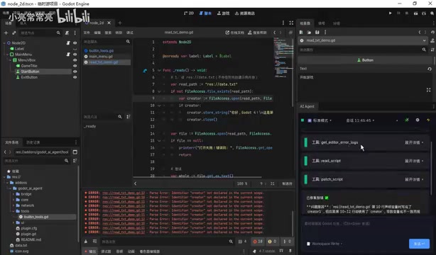Open the script attached to MainMenu node

[68, 55]
